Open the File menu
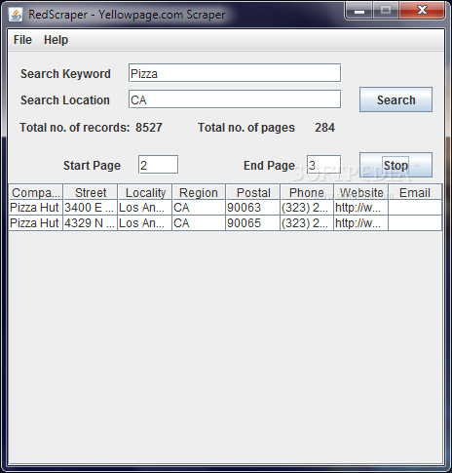 coord(22,40)
